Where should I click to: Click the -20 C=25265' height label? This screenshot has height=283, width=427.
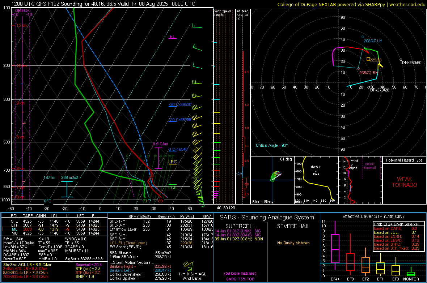pos(180,120)
